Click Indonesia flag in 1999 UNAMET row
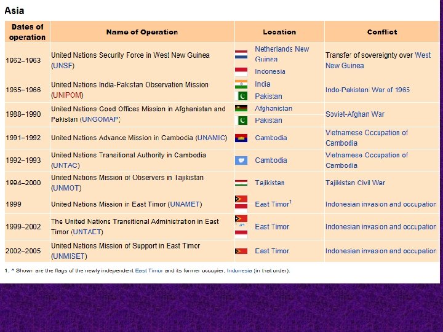This screenshot has height=332, width=443. pos(241,208)
